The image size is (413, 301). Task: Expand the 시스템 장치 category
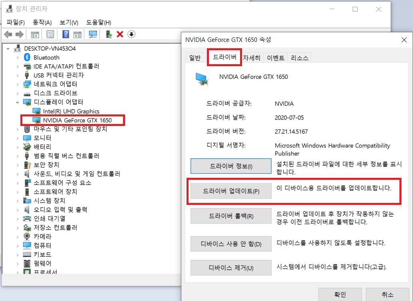[x=18, y=201]
